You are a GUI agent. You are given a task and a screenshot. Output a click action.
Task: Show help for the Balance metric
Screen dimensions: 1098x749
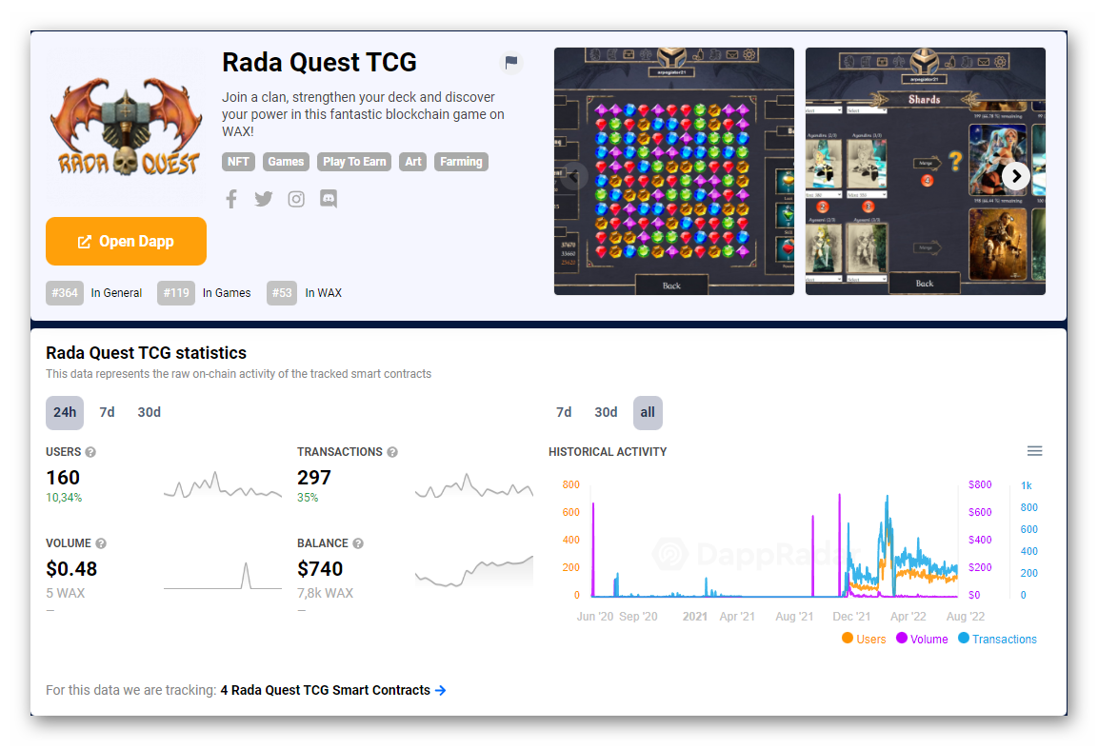(358, 543)
